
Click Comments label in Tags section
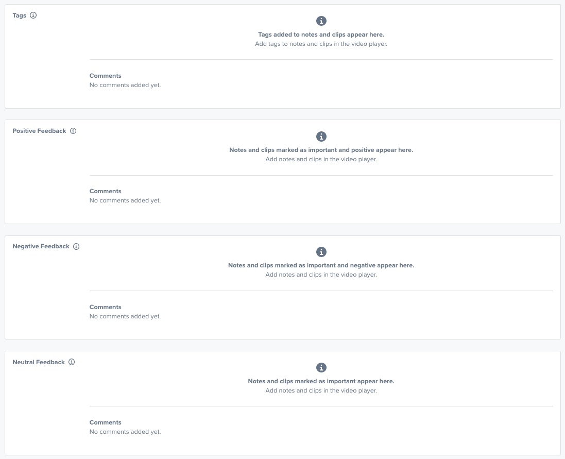105,76
